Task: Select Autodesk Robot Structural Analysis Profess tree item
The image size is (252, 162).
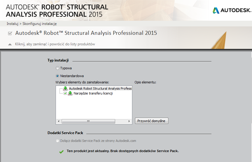Action: pos(100,88)
